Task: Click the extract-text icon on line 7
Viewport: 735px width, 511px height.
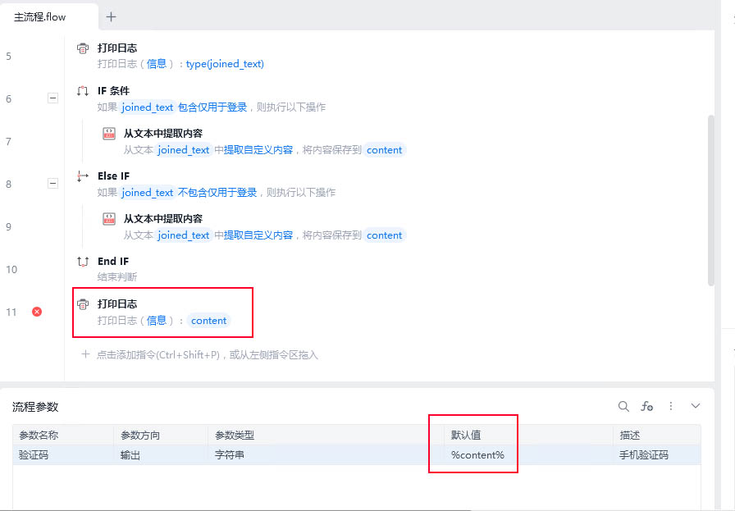Action: point(109,134)
